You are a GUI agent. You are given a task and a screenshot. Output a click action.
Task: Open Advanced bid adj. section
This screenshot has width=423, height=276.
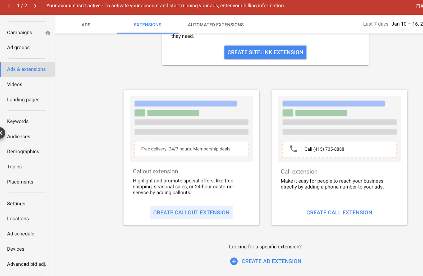pyautogui.click(x=26, y=264)
